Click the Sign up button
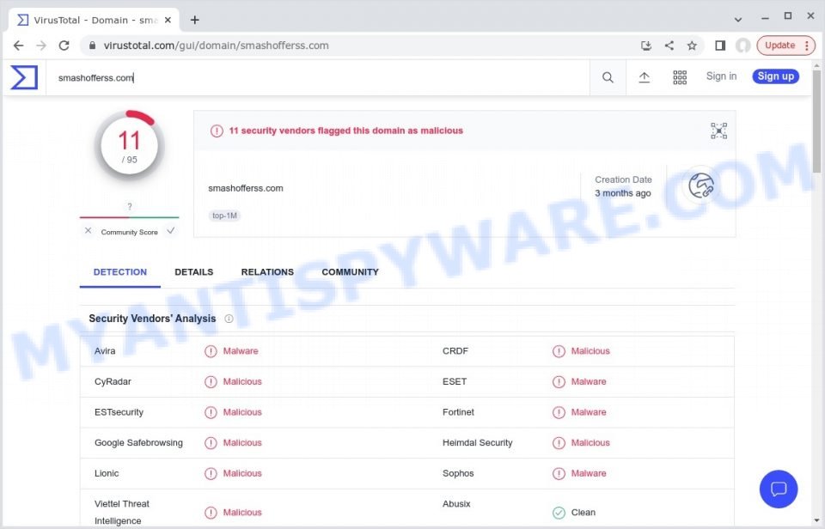Image resolution: width=825 pixels, height=529 pixels. (775, 76)
